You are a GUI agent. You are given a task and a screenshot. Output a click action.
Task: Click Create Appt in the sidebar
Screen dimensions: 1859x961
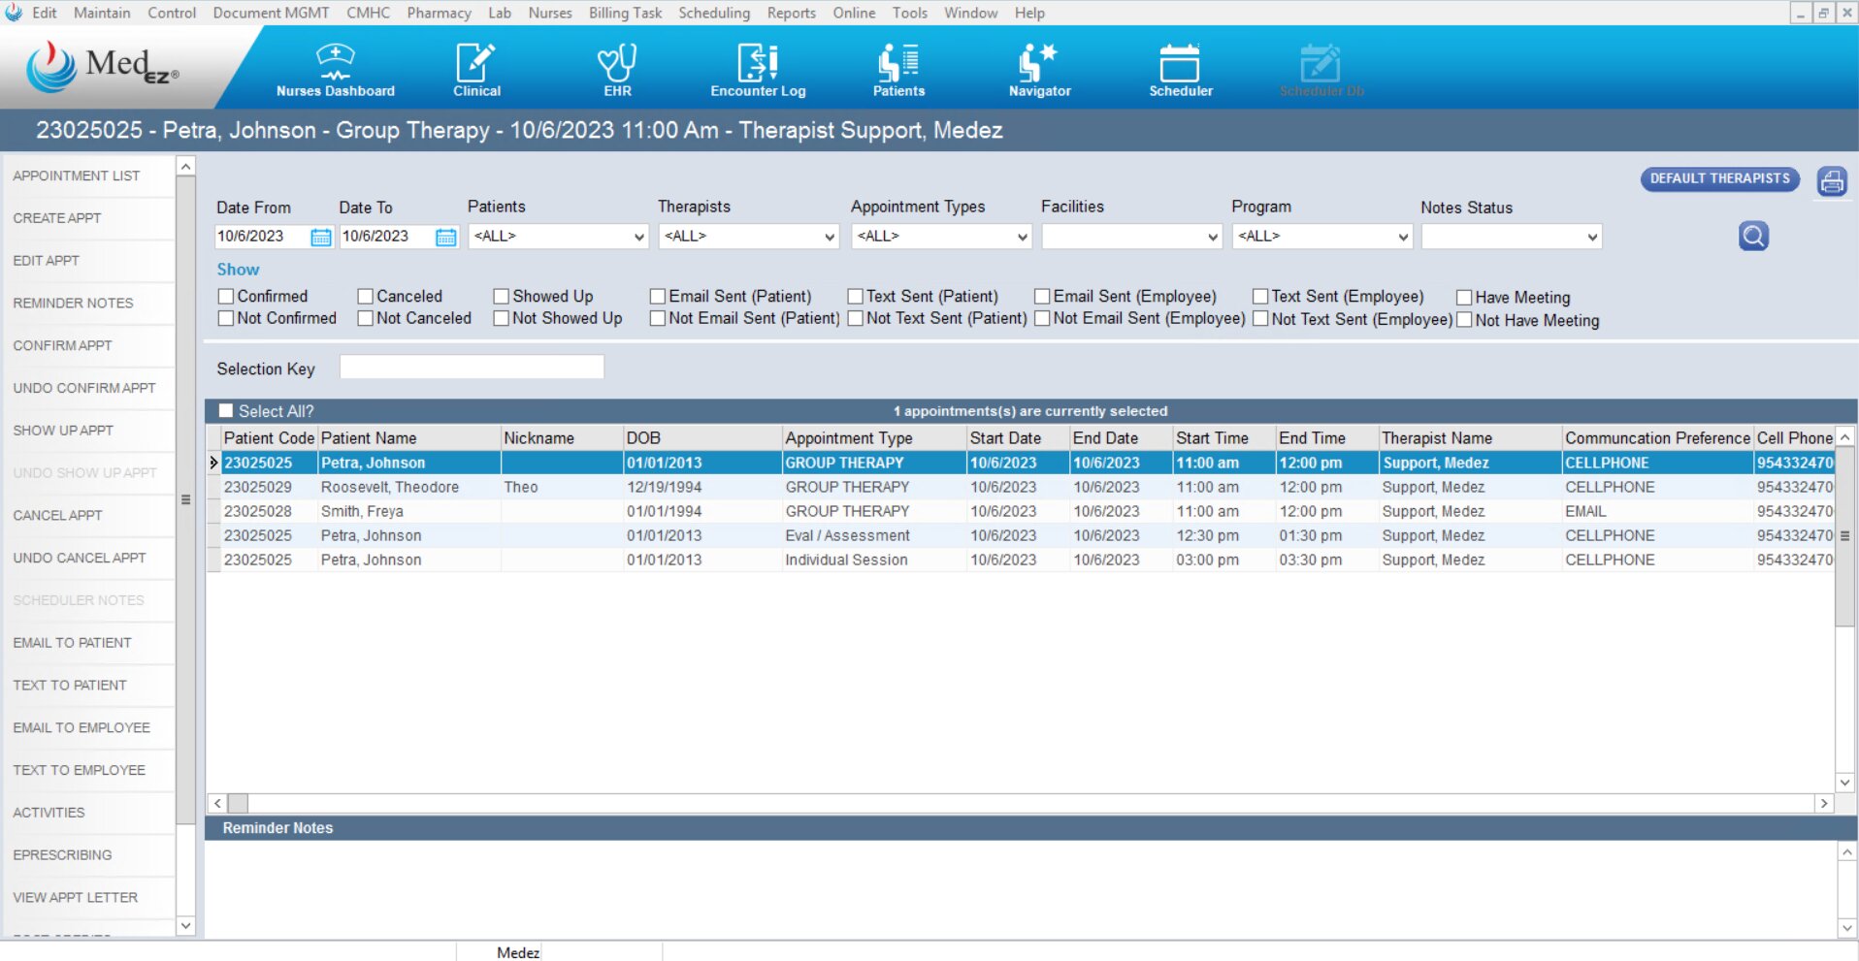click(x=57, y=218)
